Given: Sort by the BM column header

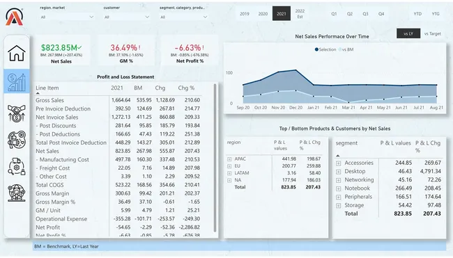Looking at the screenshot, I should pos(138,88).
